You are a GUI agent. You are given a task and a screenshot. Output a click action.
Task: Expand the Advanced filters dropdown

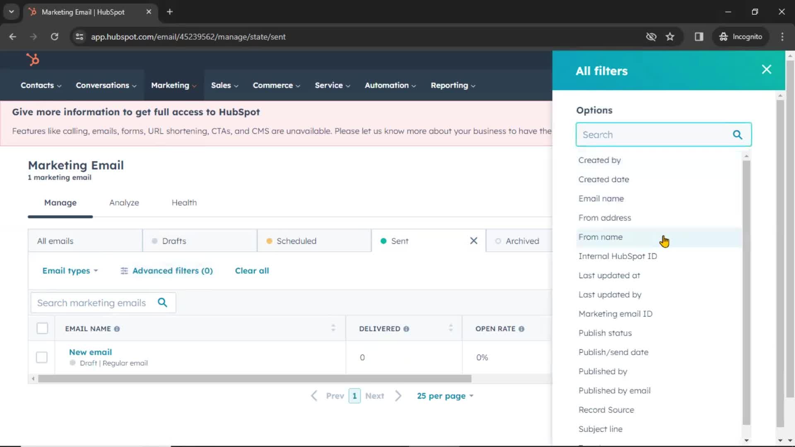coord(166,270)
